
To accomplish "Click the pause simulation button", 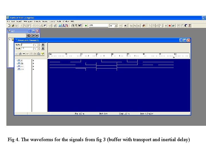I will pos(120,26).
